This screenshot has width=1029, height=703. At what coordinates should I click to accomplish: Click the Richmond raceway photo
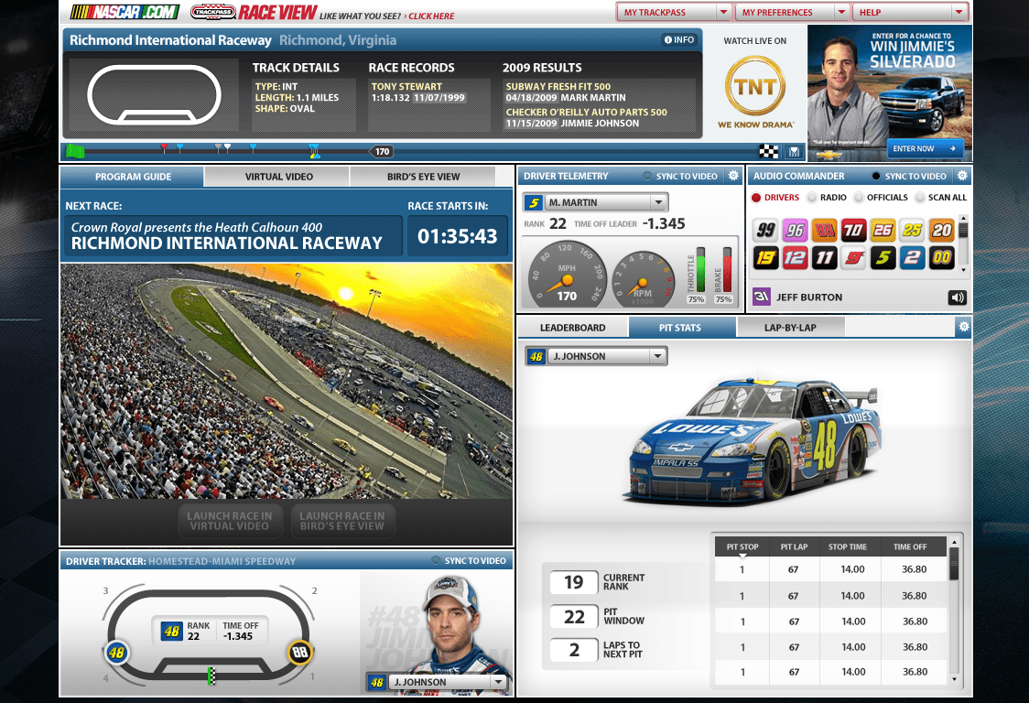[x=287, y=382]
